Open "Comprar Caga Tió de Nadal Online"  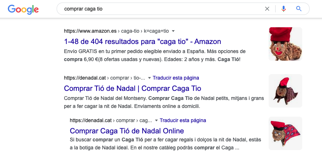(x=126, y=131)
